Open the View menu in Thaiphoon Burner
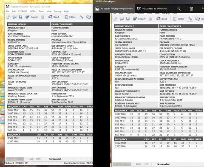This screenshot has width=204, height=167. click(49, 11)
